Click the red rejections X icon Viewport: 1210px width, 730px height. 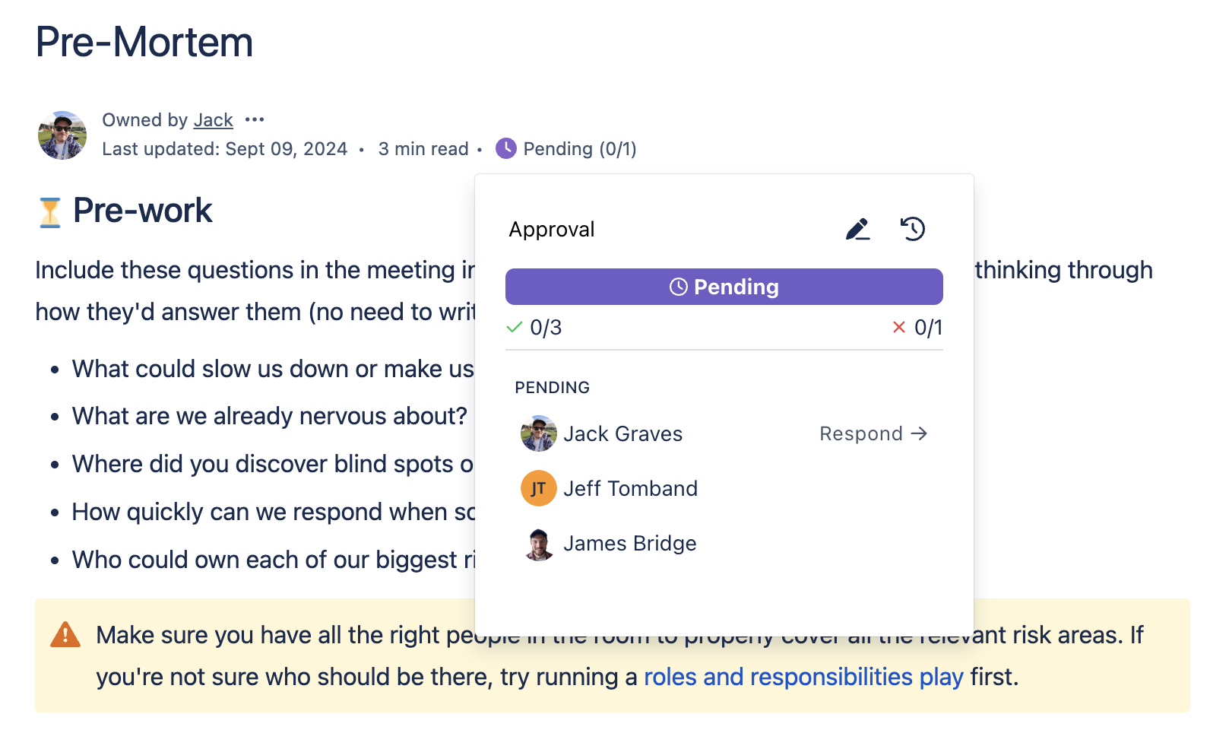click(899, 328)
